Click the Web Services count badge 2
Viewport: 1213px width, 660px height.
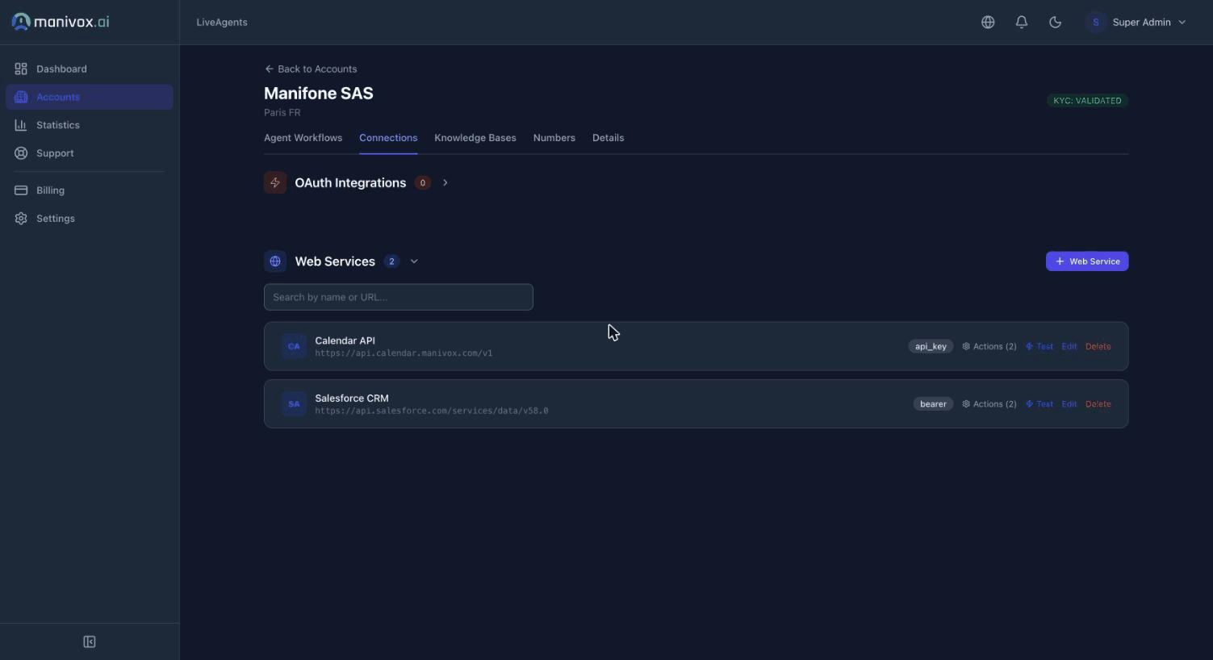coord(391,261)
